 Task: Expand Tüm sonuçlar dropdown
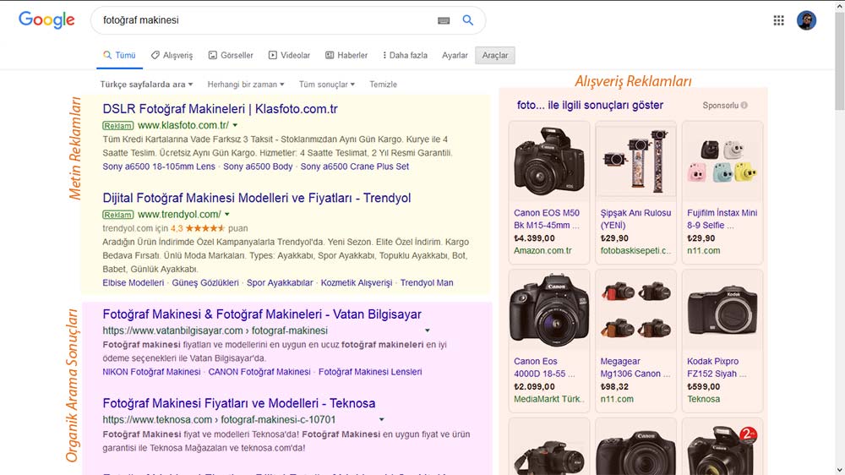coord(327,85)
